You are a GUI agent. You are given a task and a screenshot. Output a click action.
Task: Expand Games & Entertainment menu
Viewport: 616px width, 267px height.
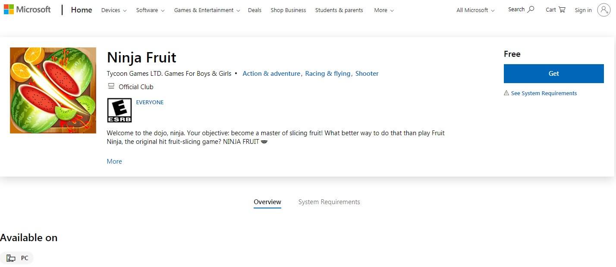point(207,10)
